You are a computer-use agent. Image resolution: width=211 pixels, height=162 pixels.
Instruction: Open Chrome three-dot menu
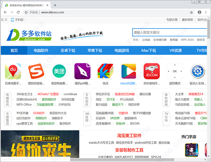206,12
